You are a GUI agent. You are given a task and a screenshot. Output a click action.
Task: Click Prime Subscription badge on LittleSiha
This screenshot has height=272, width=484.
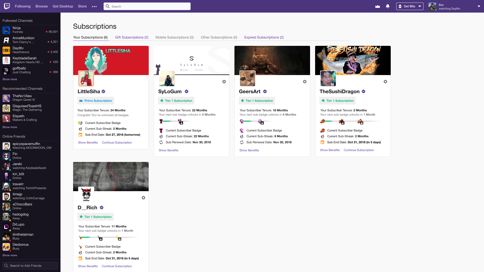(96, 101)
